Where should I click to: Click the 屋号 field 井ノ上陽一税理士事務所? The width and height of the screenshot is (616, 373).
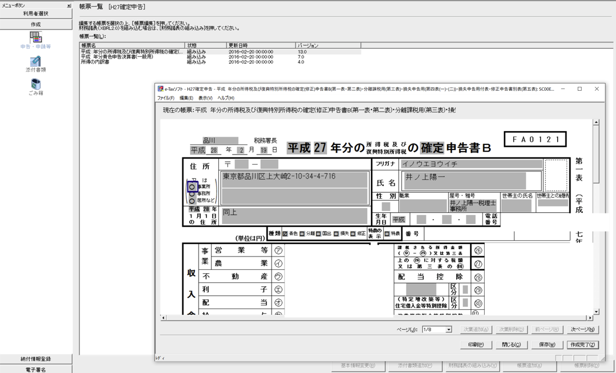pyautogui.click(x=474, y=206)
